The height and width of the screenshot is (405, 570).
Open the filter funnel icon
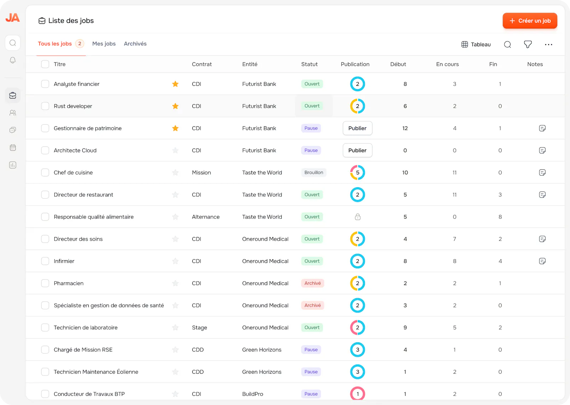click(528, 44)
